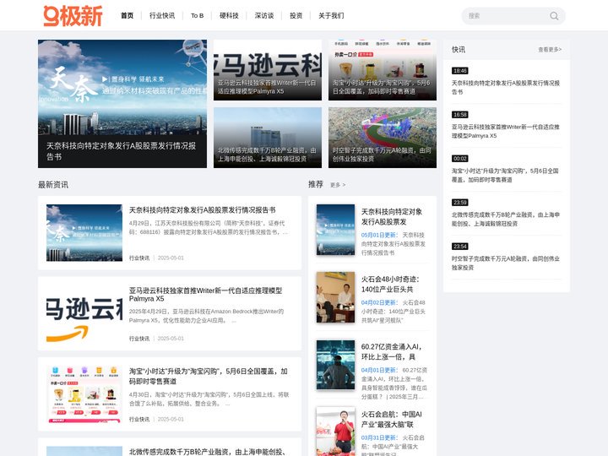
Task: Click the 03月31日更新 label in recommendations
Action: tap(379, 437)
